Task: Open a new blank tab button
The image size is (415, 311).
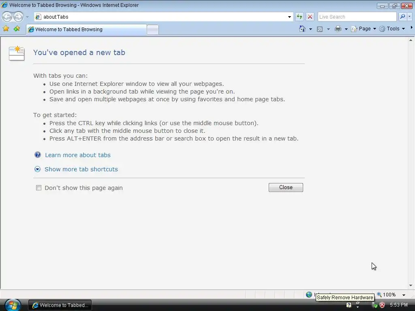Action: 153,30
